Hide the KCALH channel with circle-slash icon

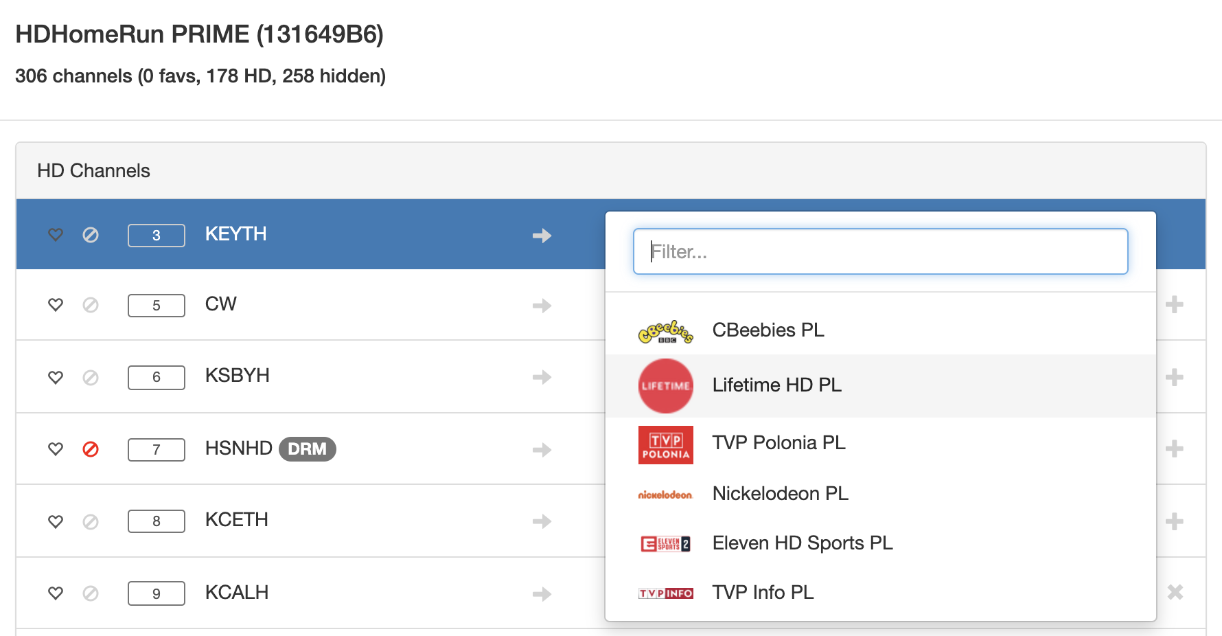tap(91, 593)
